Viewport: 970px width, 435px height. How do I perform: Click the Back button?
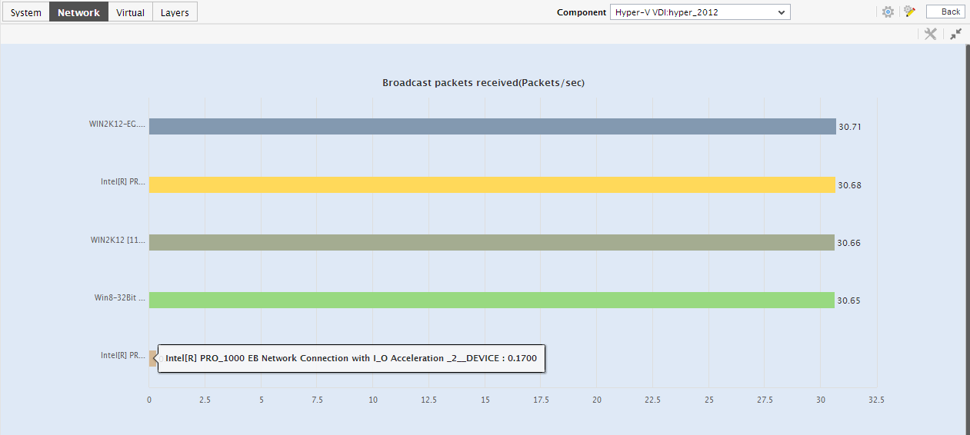click(945, 12)
